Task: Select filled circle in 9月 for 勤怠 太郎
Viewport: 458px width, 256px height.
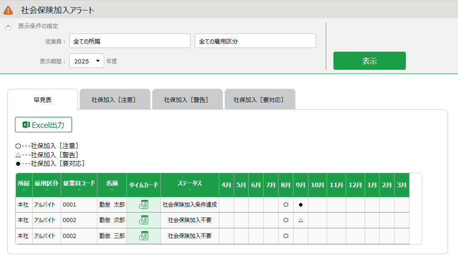Action: (x=300, y=205)
